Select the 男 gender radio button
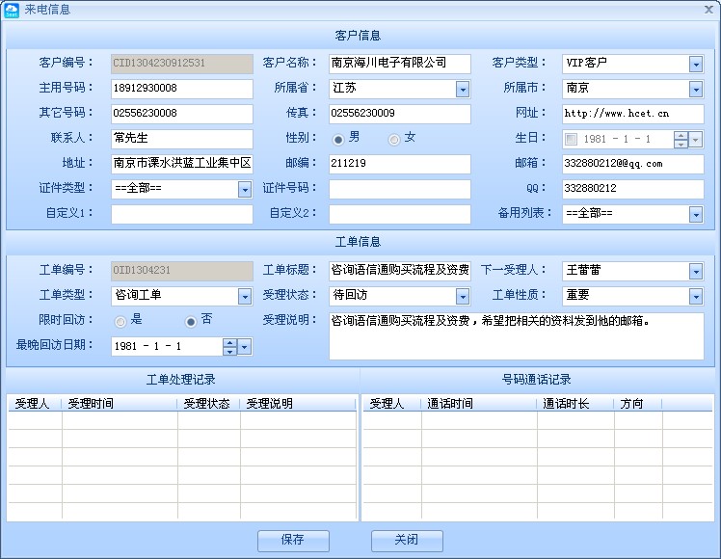Viewport: 721px width, 559px height. coord(338,139)
